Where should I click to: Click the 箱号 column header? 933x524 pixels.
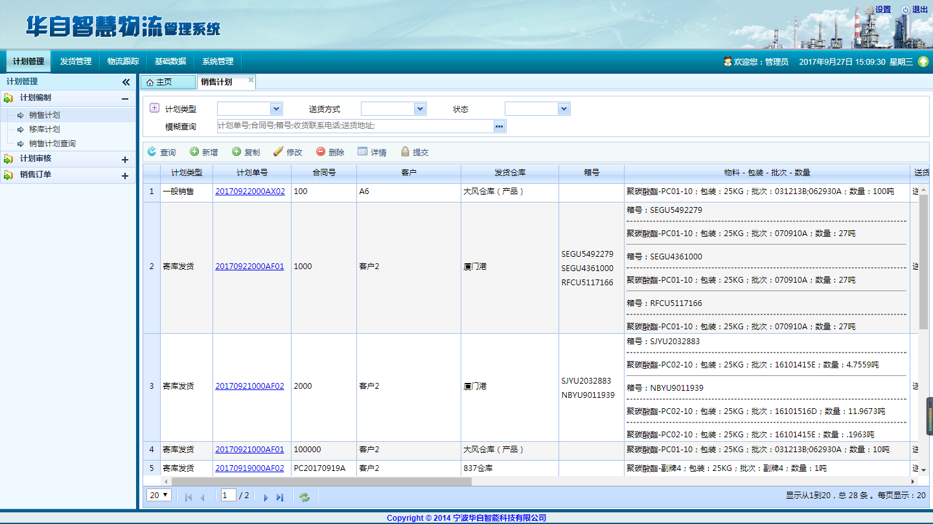(x=592, y=173)
